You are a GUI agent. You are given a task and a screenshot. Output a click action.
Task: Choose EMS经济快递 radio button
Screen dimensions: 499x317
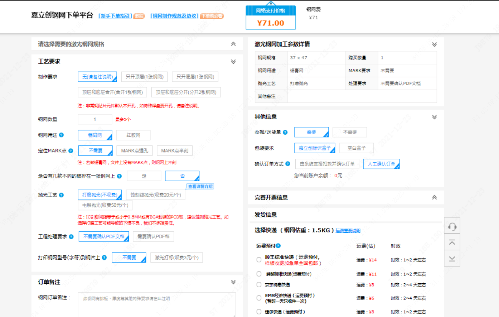coord(259,298)
